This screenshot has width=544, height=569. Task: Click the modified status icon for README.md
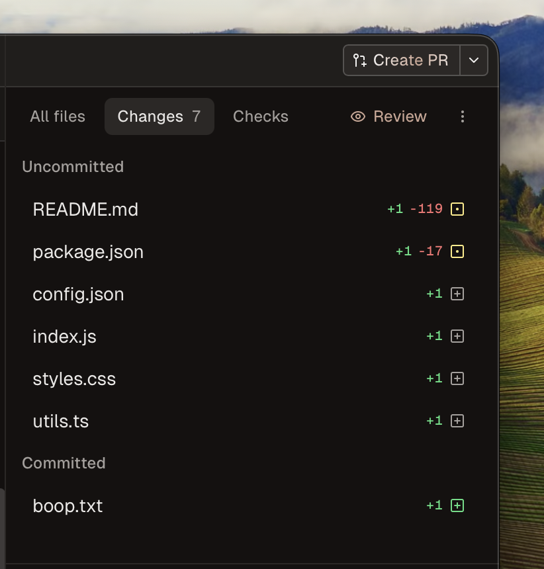[x=457, y=209]
